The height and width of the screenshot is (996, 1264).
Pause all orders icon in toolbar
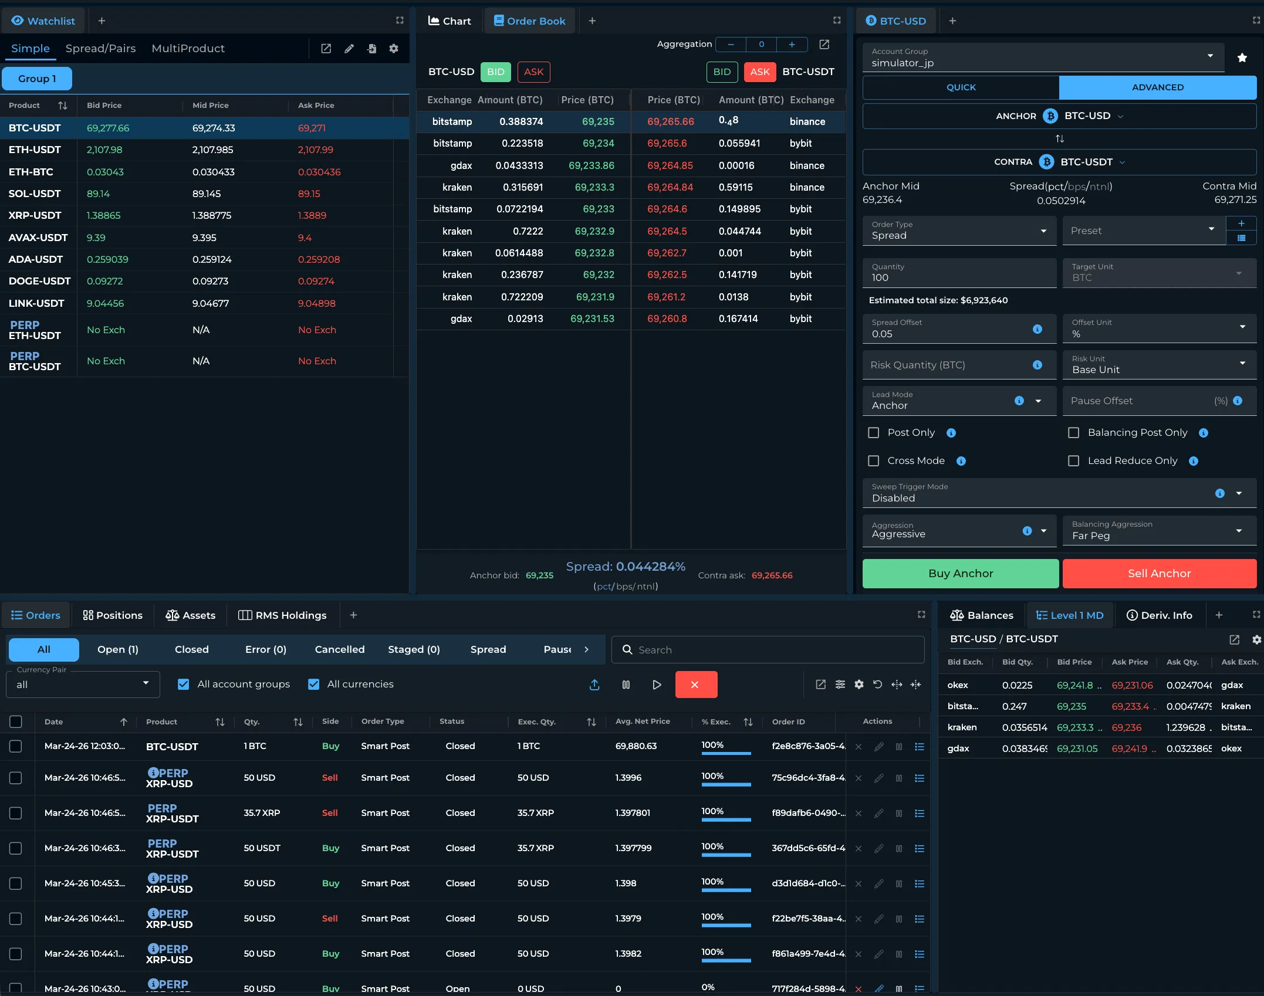click(x=626, y=685)
